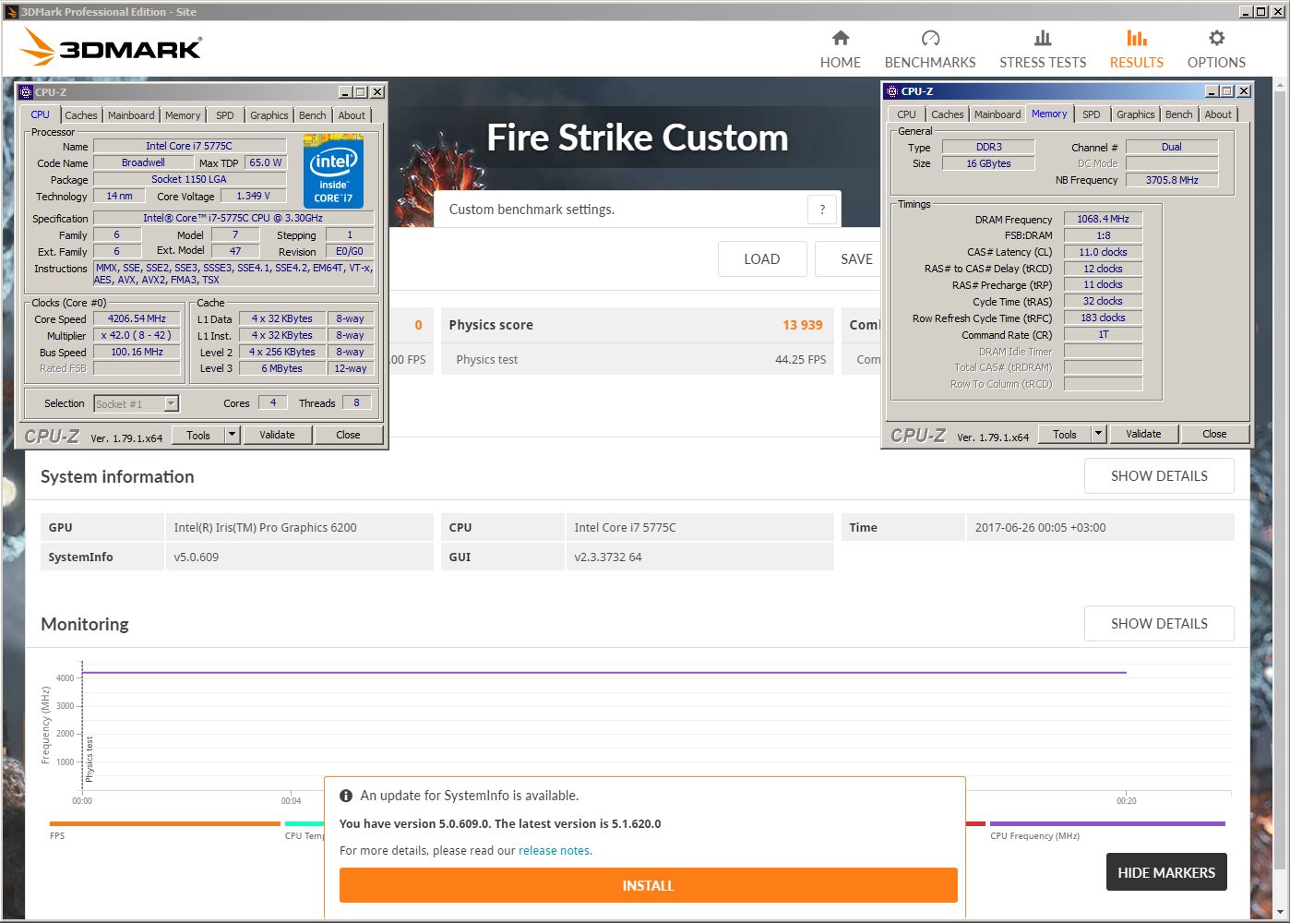This screenshot has height=923, width=1290.
Task: Show details for Monitoring
Action: click(x=1159, y=624)
